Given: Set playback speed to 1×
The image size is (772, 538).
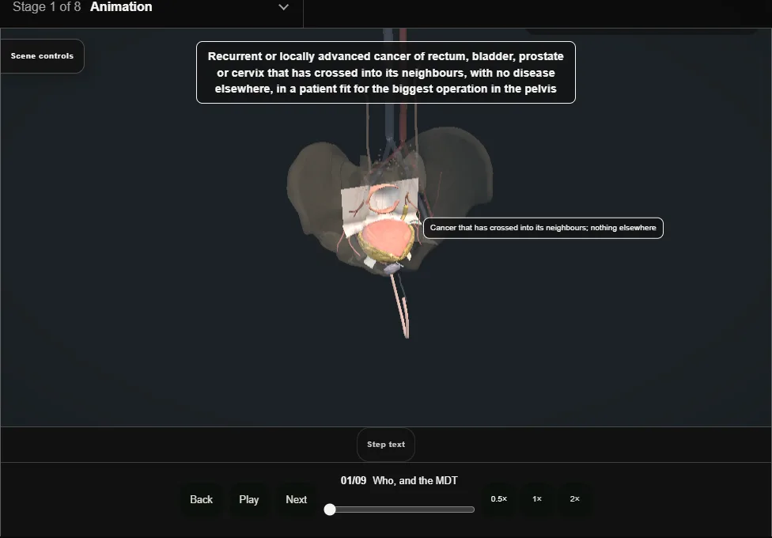Looking at the screenshot, I should (537, 499).
